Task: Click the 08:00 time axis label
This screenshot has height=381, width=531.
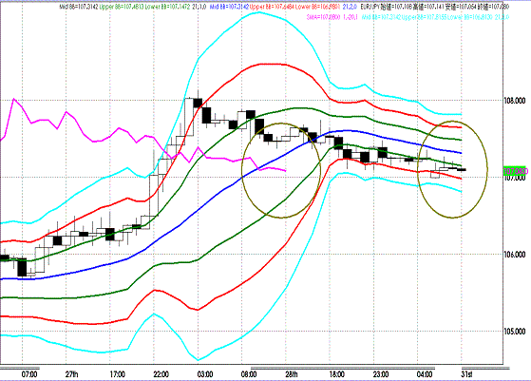Action: click(249, 374)
